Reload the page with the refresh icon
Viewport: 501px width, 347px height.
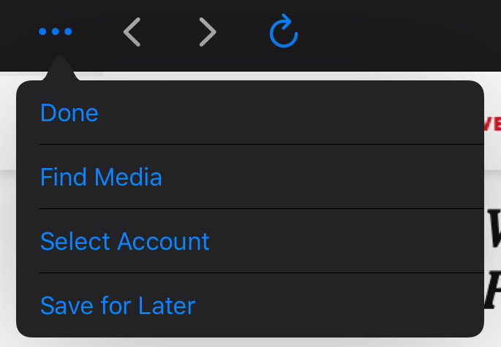[x=284, y=32]
